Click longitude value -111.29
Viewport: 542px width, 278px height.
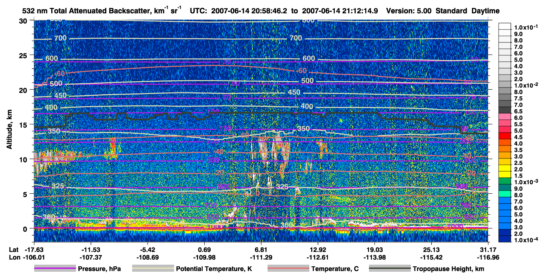[261, 257]
